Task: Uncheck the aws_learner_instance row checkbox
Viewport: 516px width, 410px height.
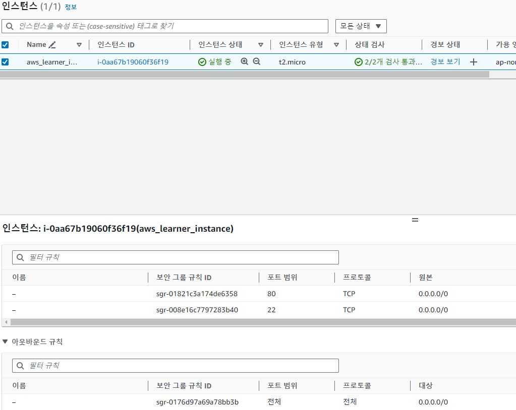Action: [x=5, y=62]
